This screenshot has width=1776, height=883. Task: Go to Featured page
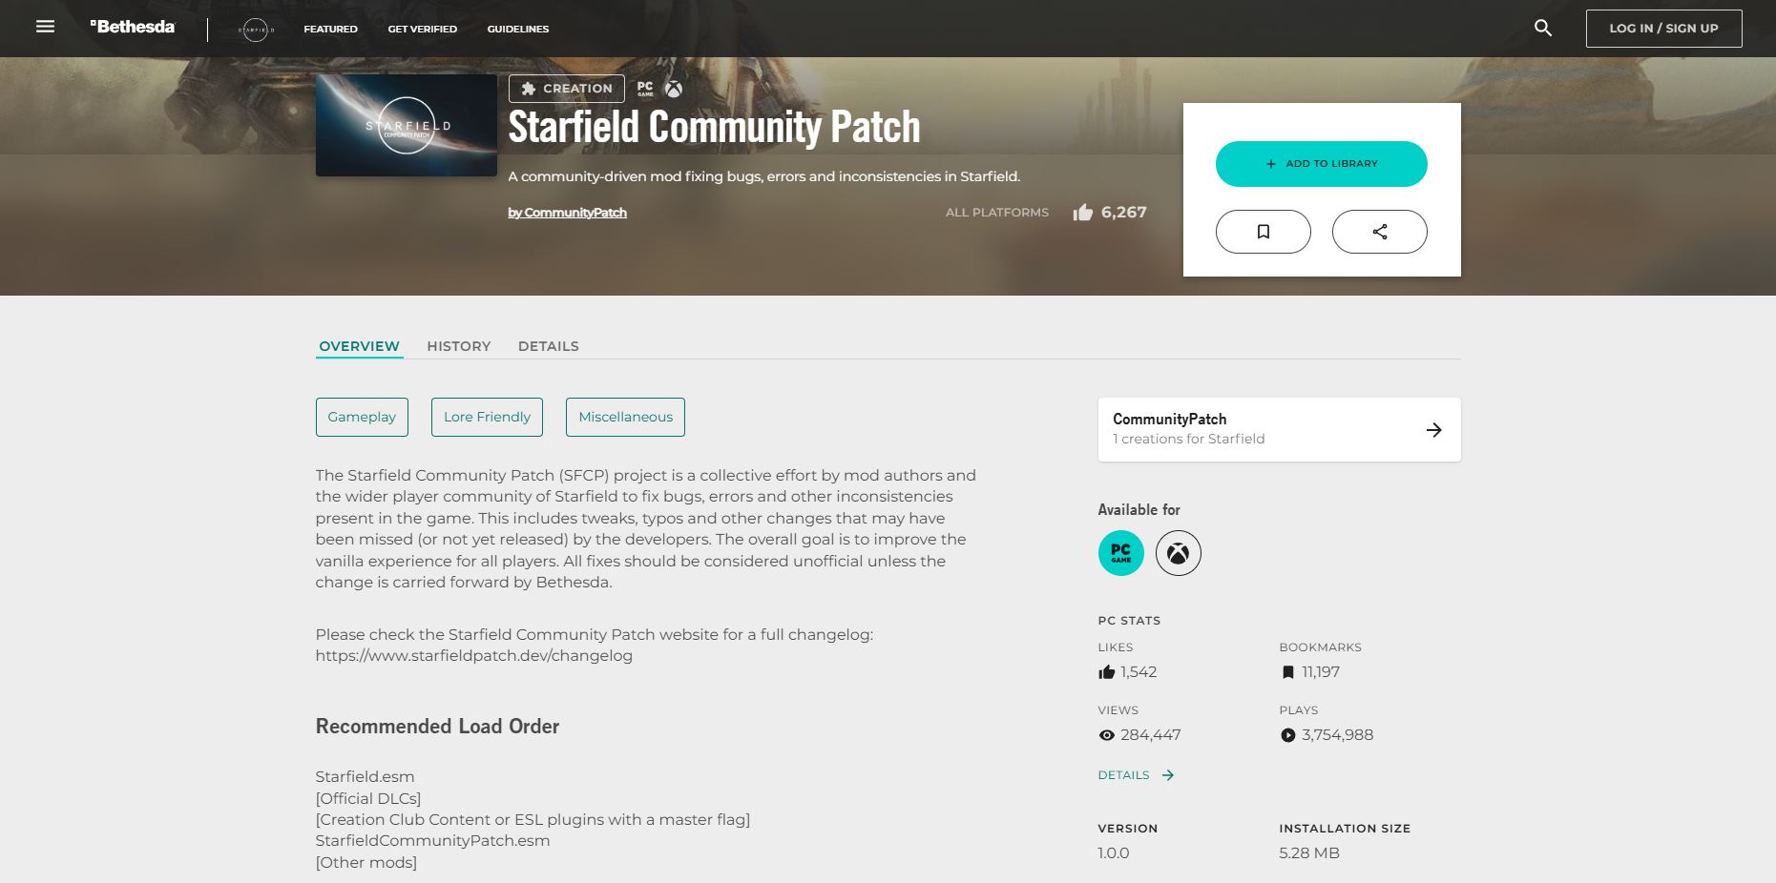coord(331,30)
